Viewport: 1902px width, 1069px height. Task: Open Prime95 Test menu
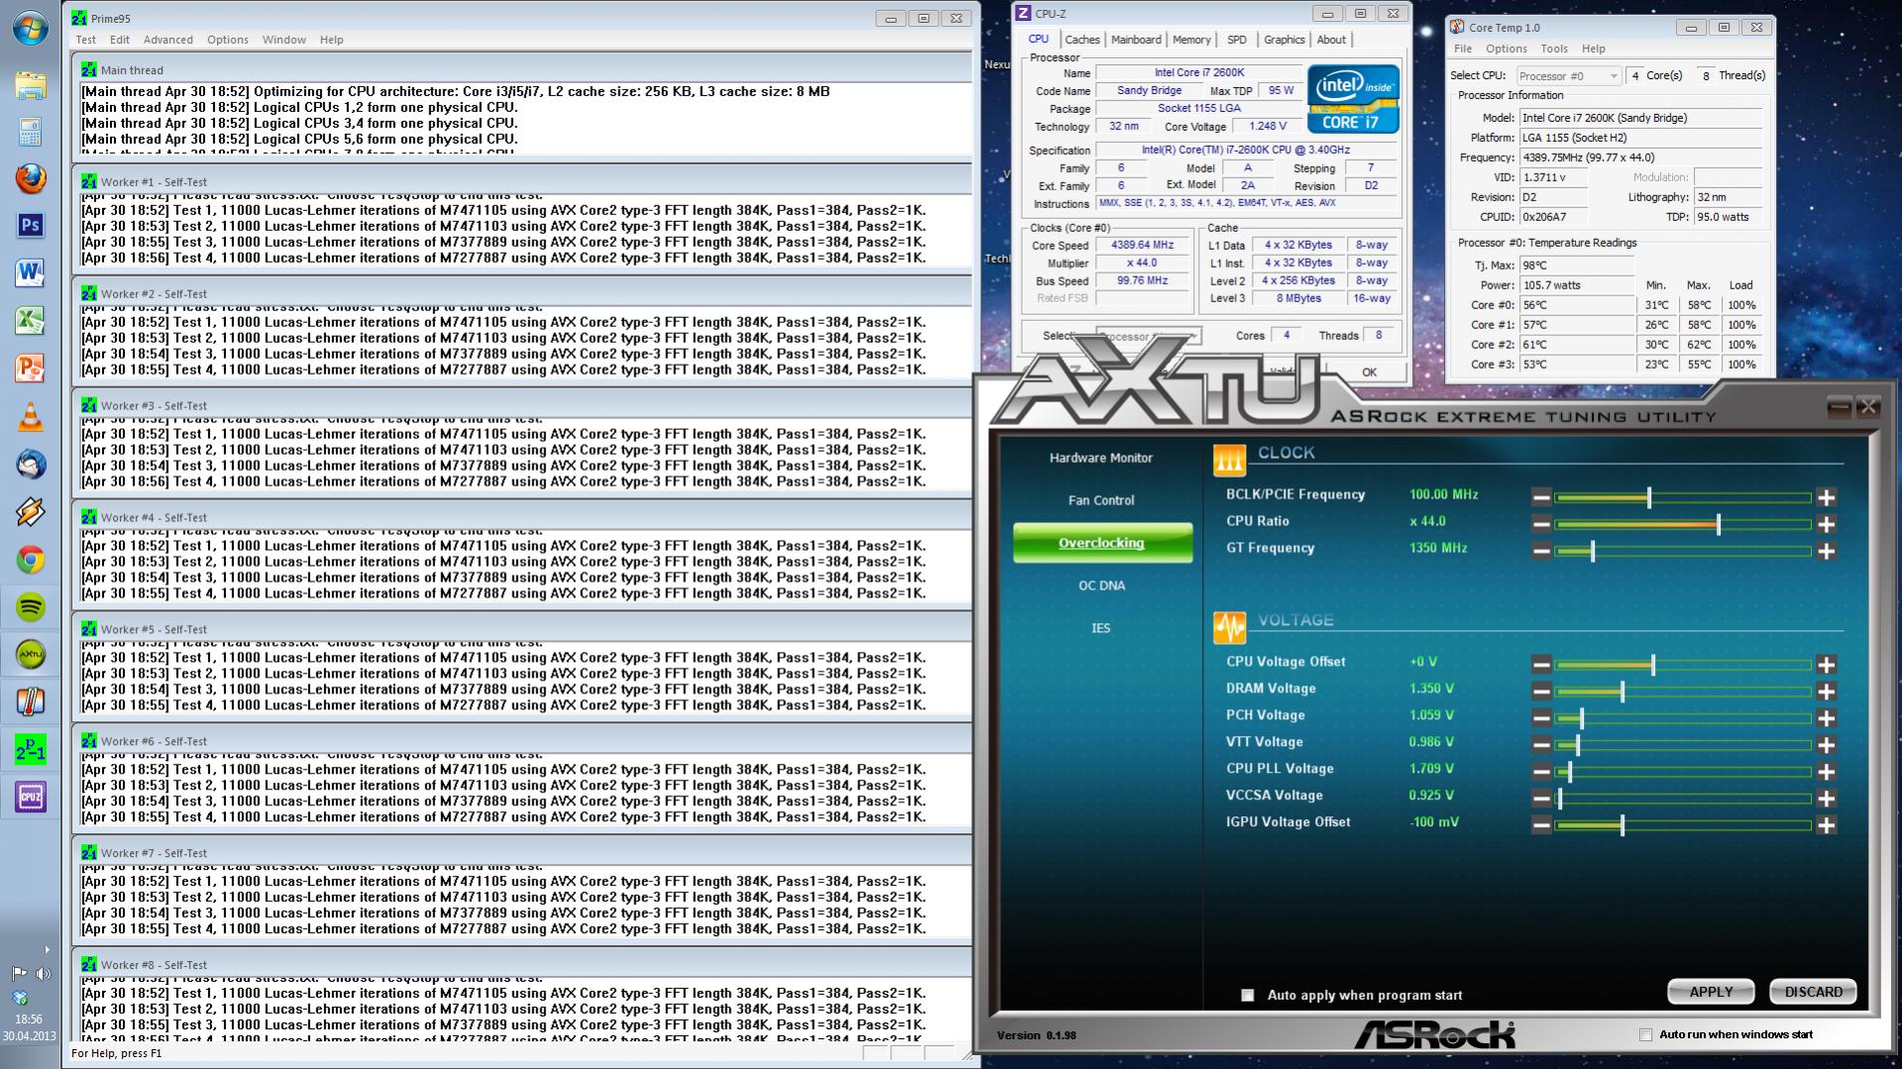click(86, 40)
